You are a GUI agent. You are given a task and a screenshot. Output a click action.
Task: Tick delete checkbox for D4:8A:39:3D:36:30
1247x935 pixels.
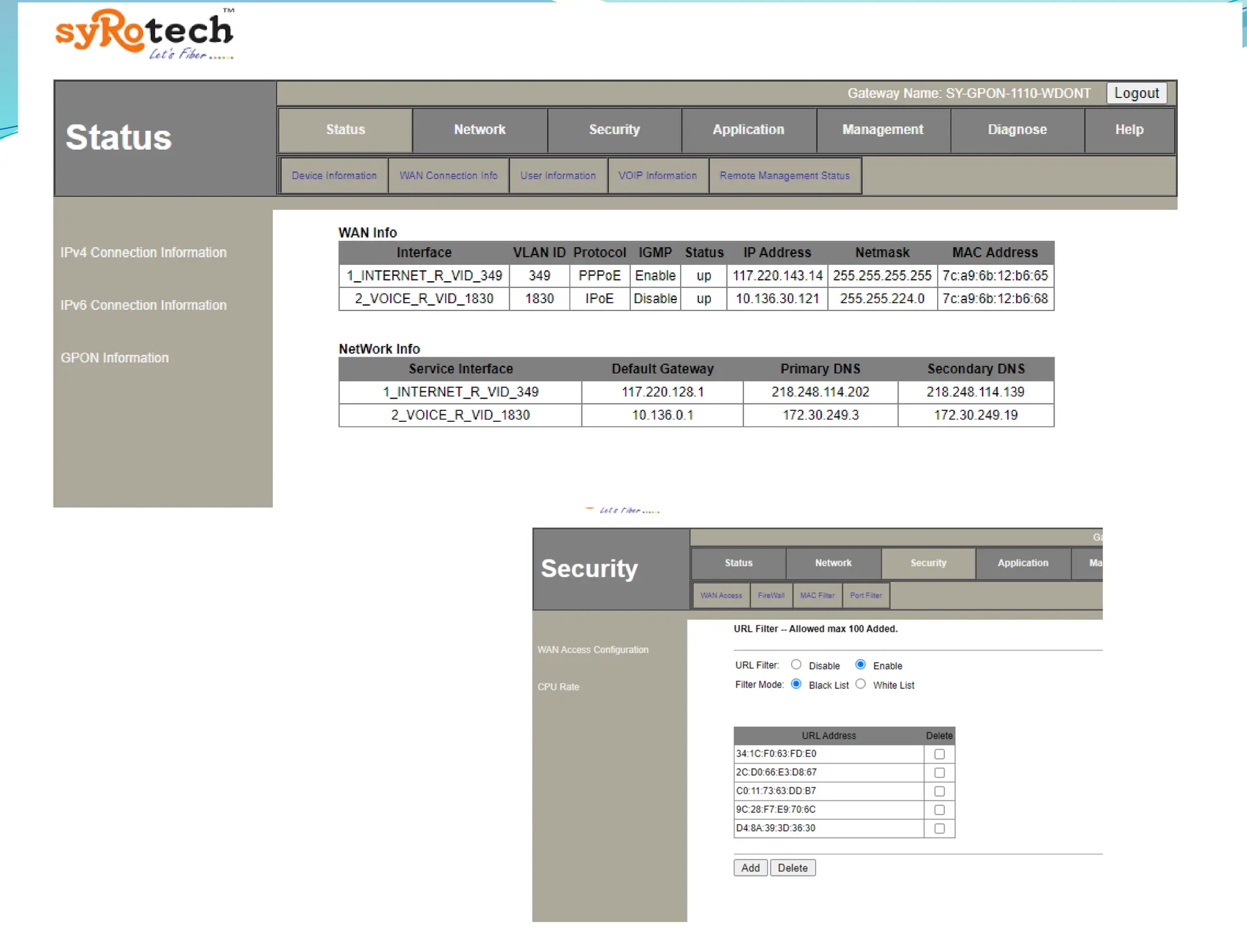click(x=939, y=828)
